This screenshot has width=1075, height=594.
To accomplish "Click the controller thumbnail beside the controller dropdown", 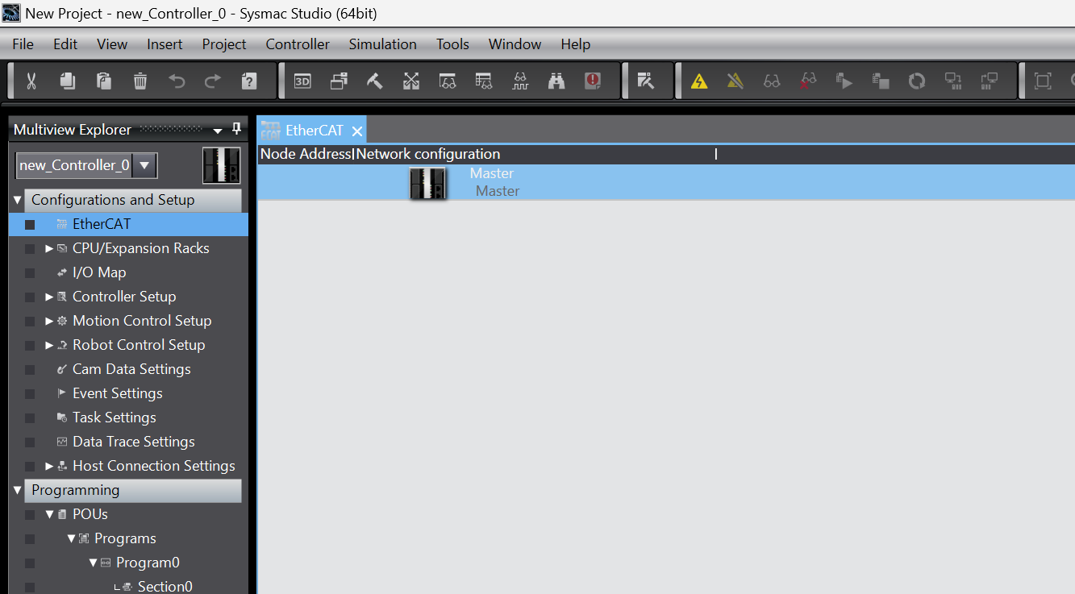I will (x=221, y=165).
